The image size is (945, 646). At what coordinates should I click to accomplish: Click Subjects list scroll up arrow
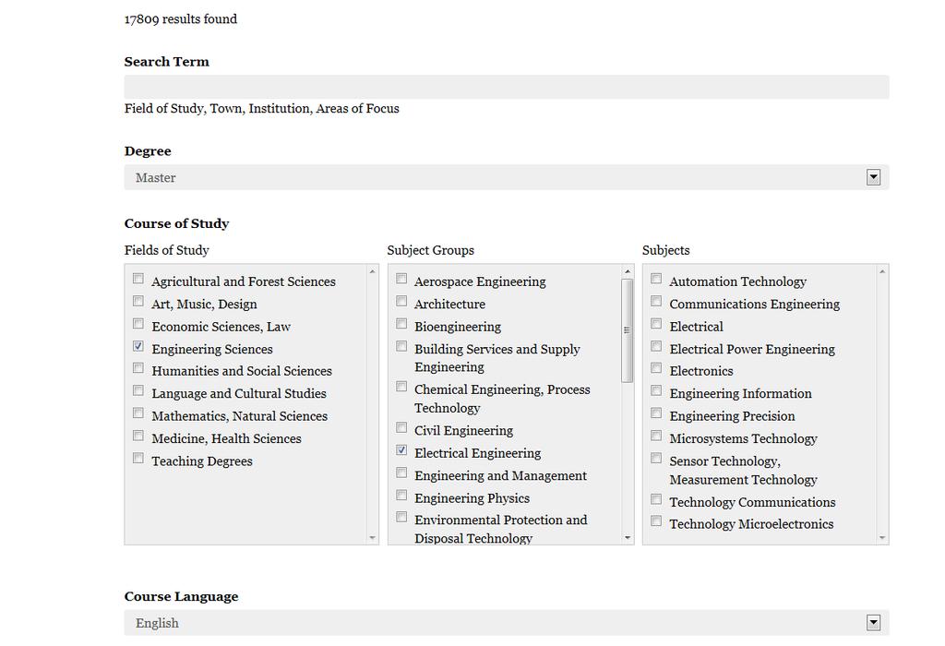[882, 271]
